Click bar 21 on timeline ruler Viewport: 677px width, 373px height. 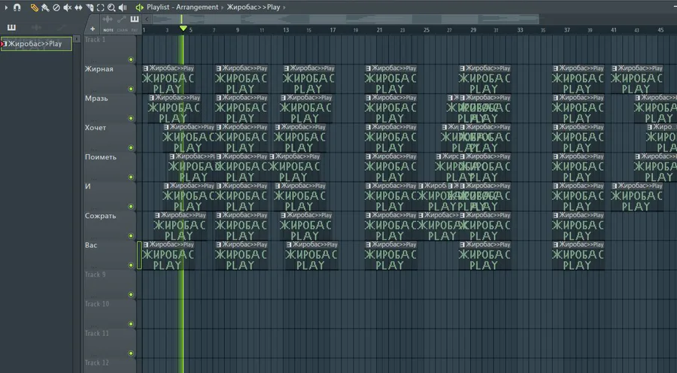(x=379, y=30)
